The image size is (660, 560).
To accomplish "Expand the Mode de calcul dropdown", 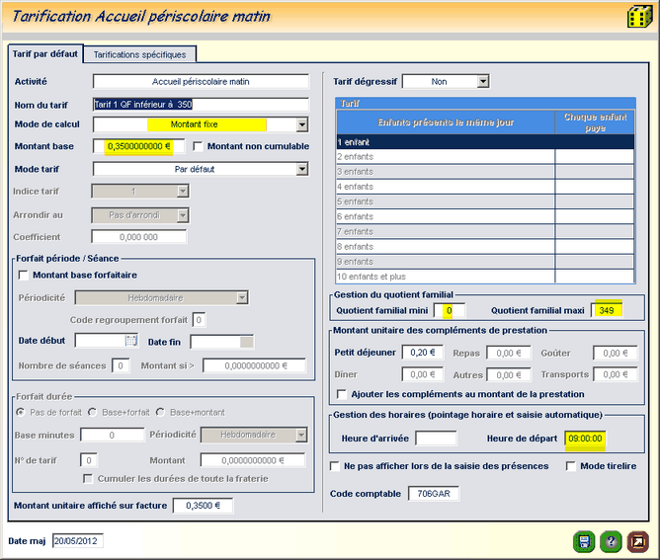I will click(302, 125).
